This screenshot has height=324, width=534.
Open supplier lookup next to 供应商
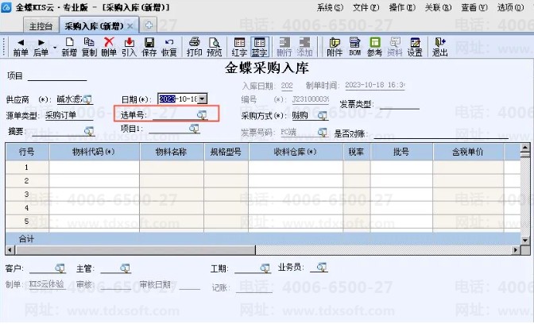(x=87, y=99)
